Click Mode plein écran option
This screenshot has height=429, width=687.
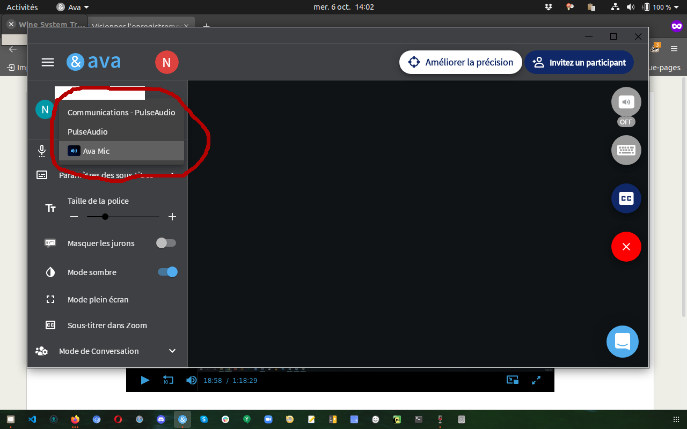[98, 300]
